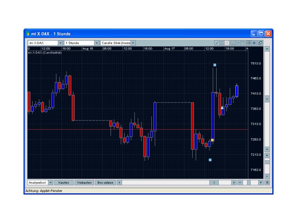Click the light blue square marker above the highest candle
297x223 pixels.
215,65
